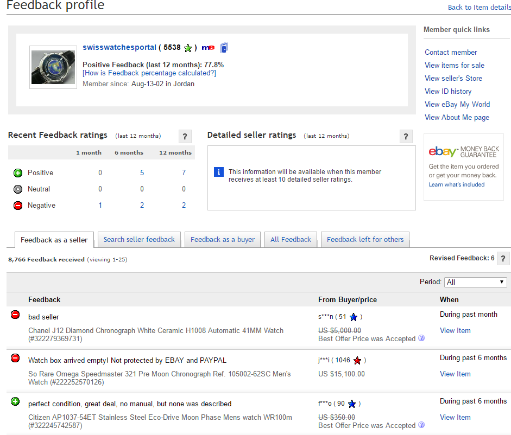Click help icon for Recent Feedback ratings
The image size is (511, 435).
(x=185, y=136)
